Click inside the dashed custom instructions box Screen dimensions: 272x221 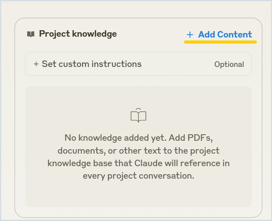pyautogui.click(x=138, y=64)
